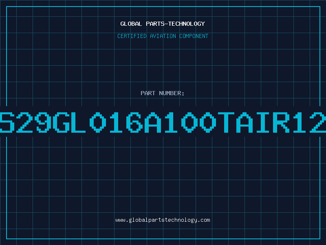Click the digit 6 in the part number

coord(134,122)
